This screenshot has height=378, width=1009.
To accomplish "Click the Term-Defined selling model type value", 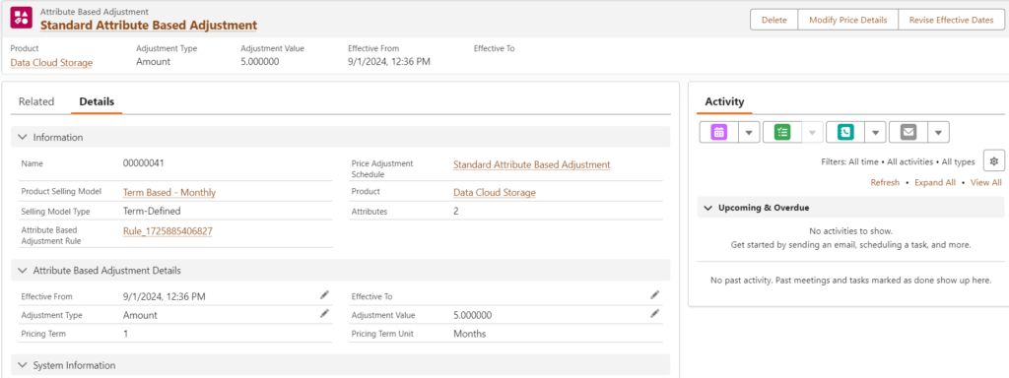I will (152, 211).
